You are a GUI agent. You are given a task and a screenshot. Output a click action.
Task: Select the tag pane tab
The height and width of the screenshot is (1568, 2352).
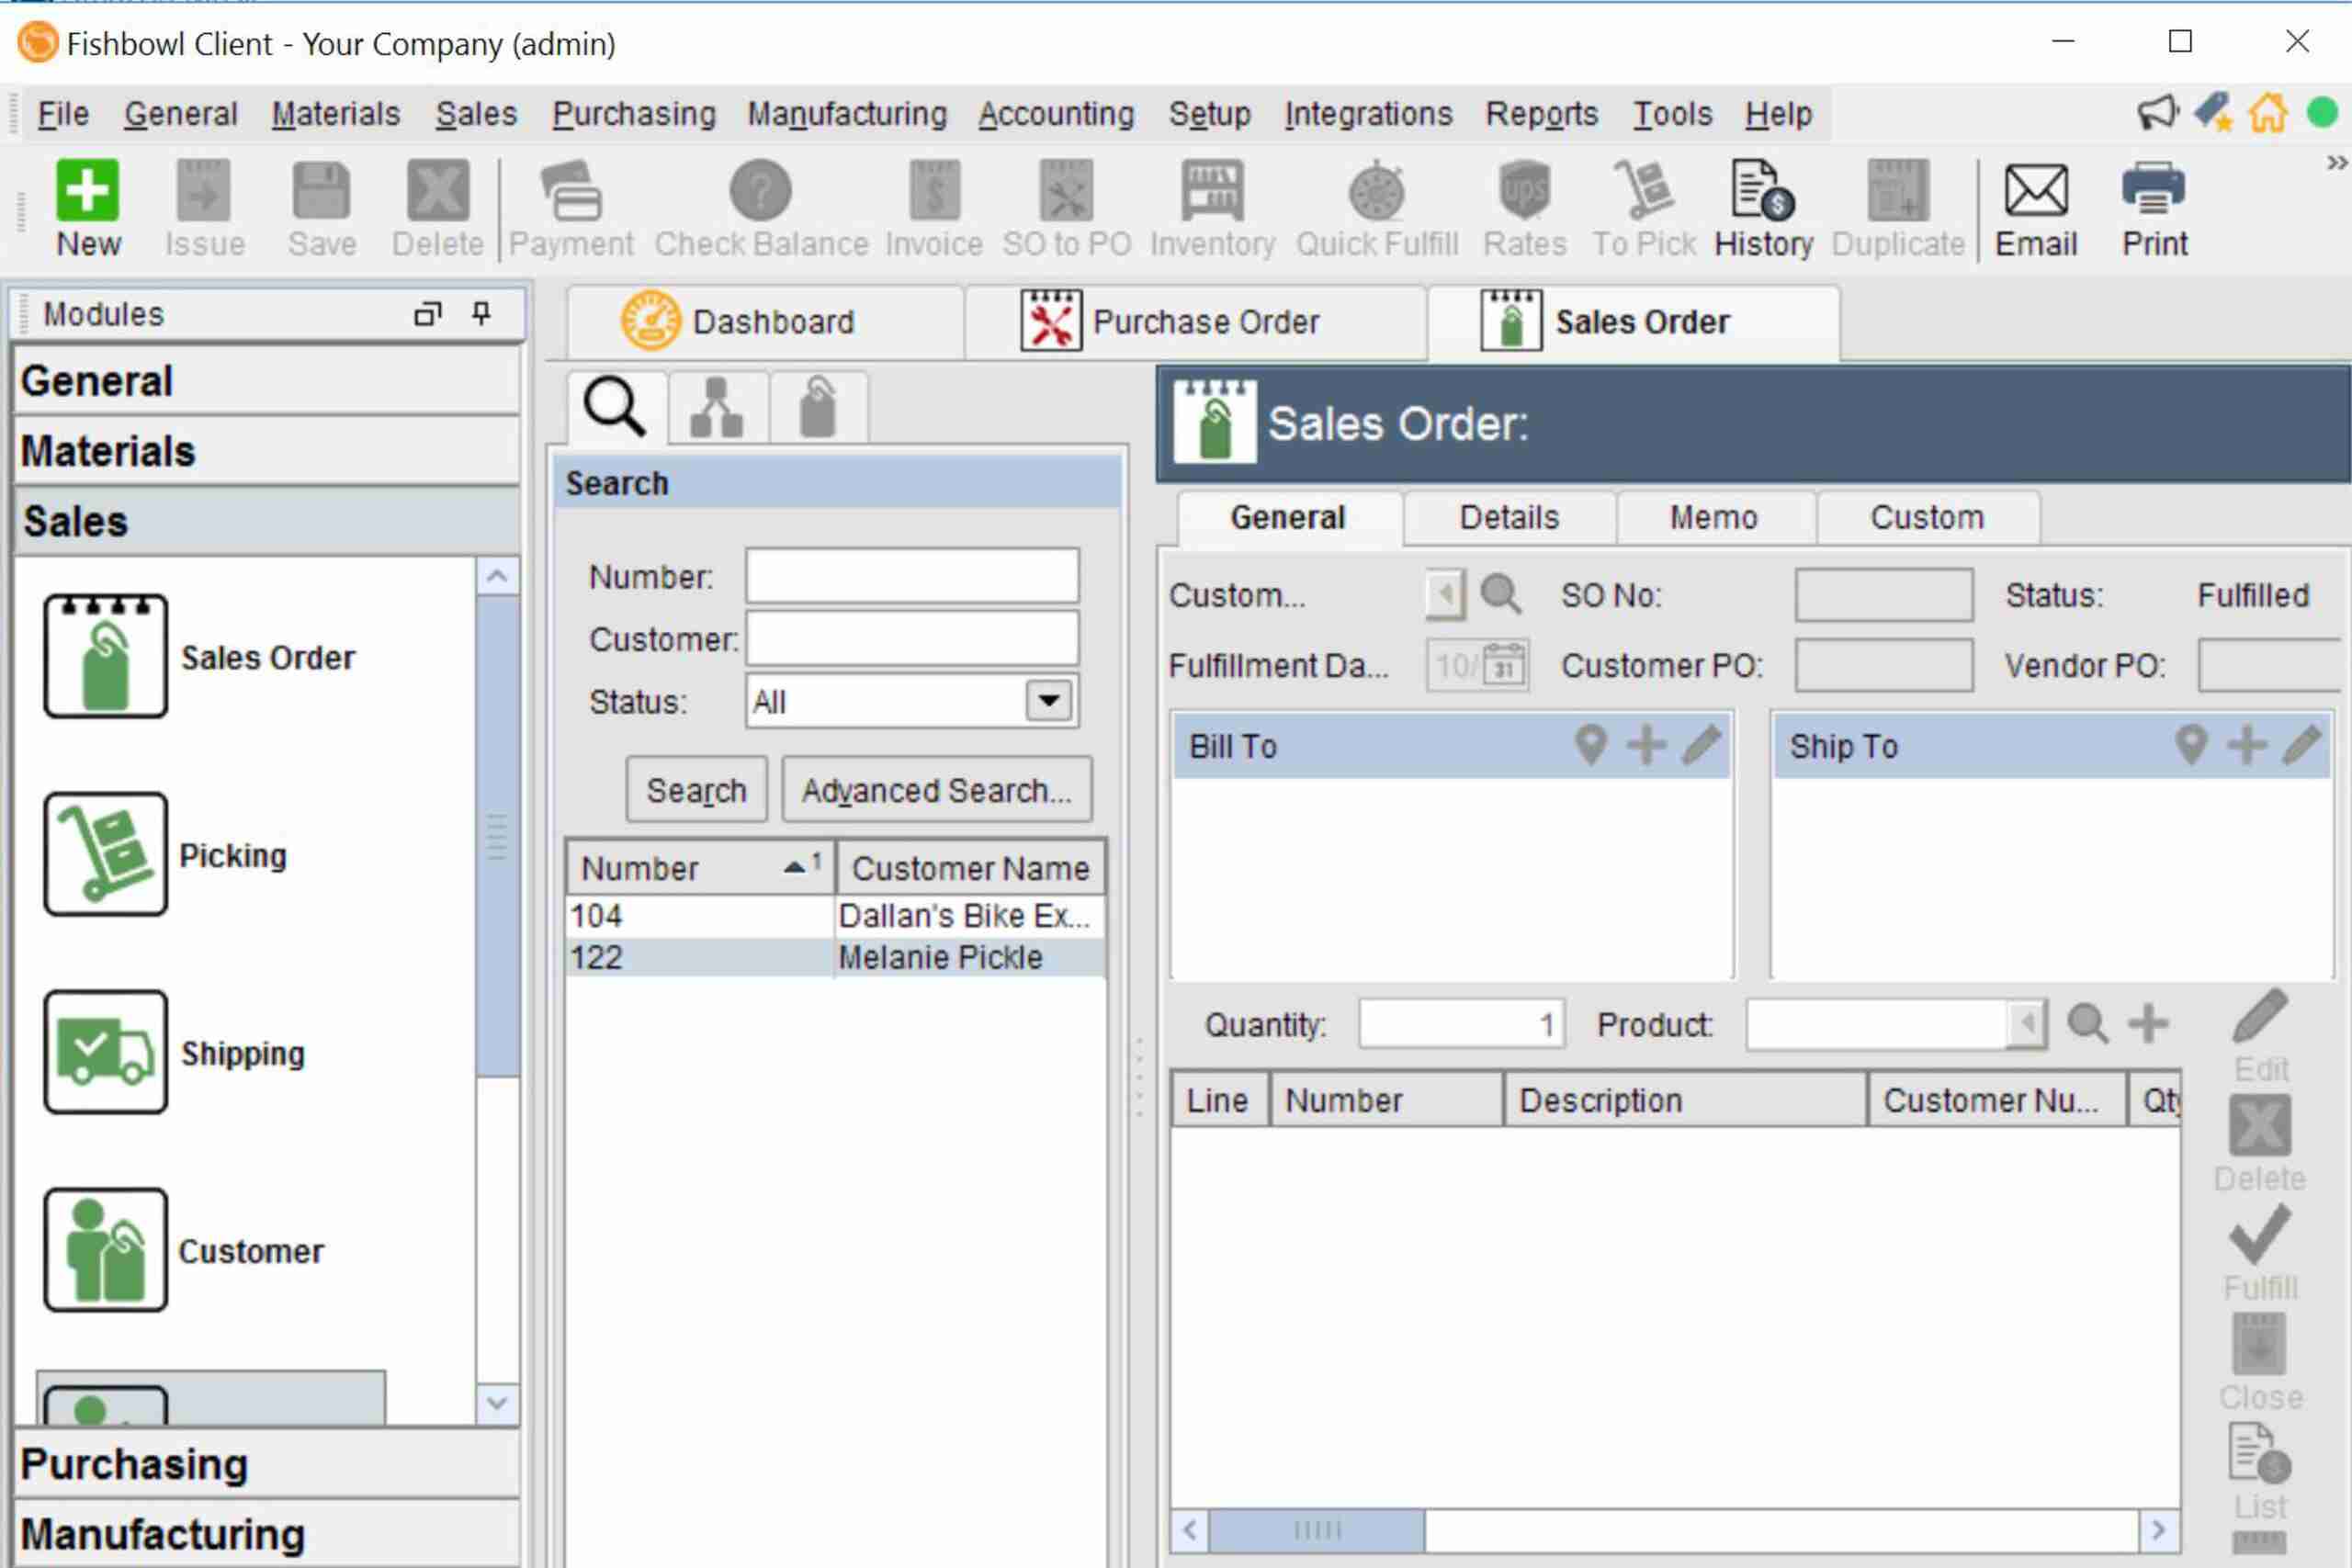[818, 407]
